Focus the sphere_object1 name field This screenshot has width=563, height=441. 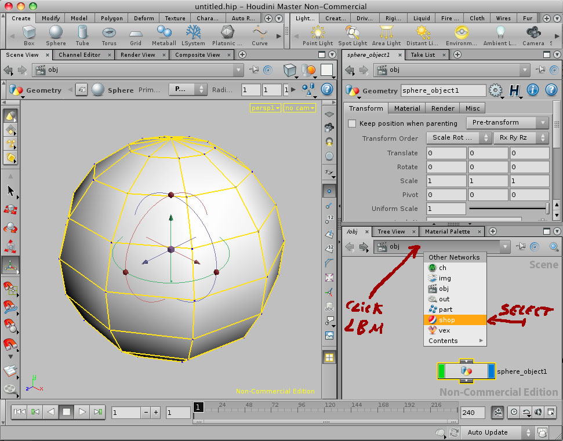tap(444, 90)
